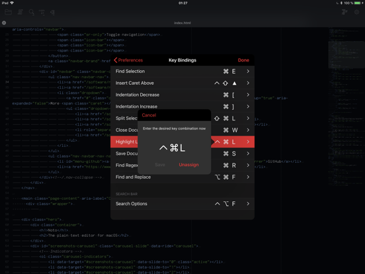Open search with the magnifier icon
365x274 pixels.
[32, 13]
